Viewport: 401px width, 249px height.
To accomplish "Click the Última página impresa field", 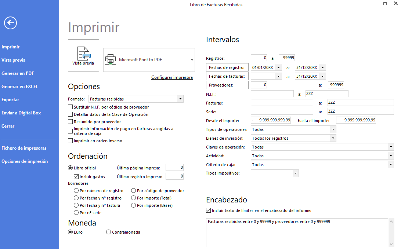I will pos(175,168).
